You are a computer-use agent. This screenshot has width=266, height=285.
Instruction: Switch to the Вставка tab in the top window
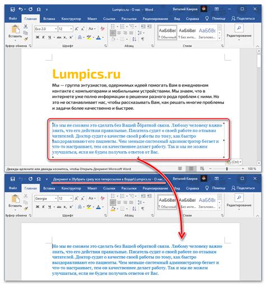(49, 19)
